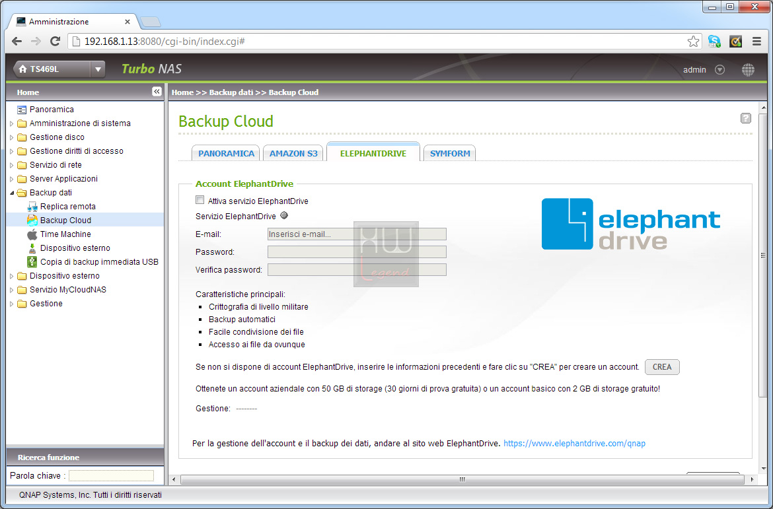Click the browser back arrow

coord(17,42)
